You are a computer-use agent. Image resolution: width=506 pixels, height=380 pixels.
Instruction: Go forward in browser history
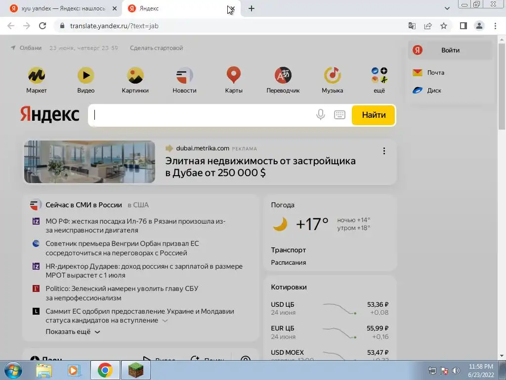coord(27,26)
